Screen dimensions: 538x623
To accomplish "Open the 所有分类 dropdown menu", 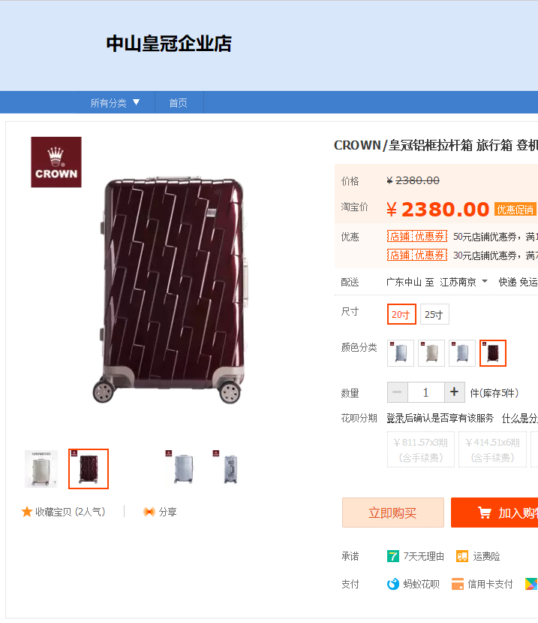I will click(x=115, y=102).
